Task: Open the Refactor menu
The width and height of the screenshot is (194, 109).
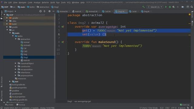Action: (45, 2)
